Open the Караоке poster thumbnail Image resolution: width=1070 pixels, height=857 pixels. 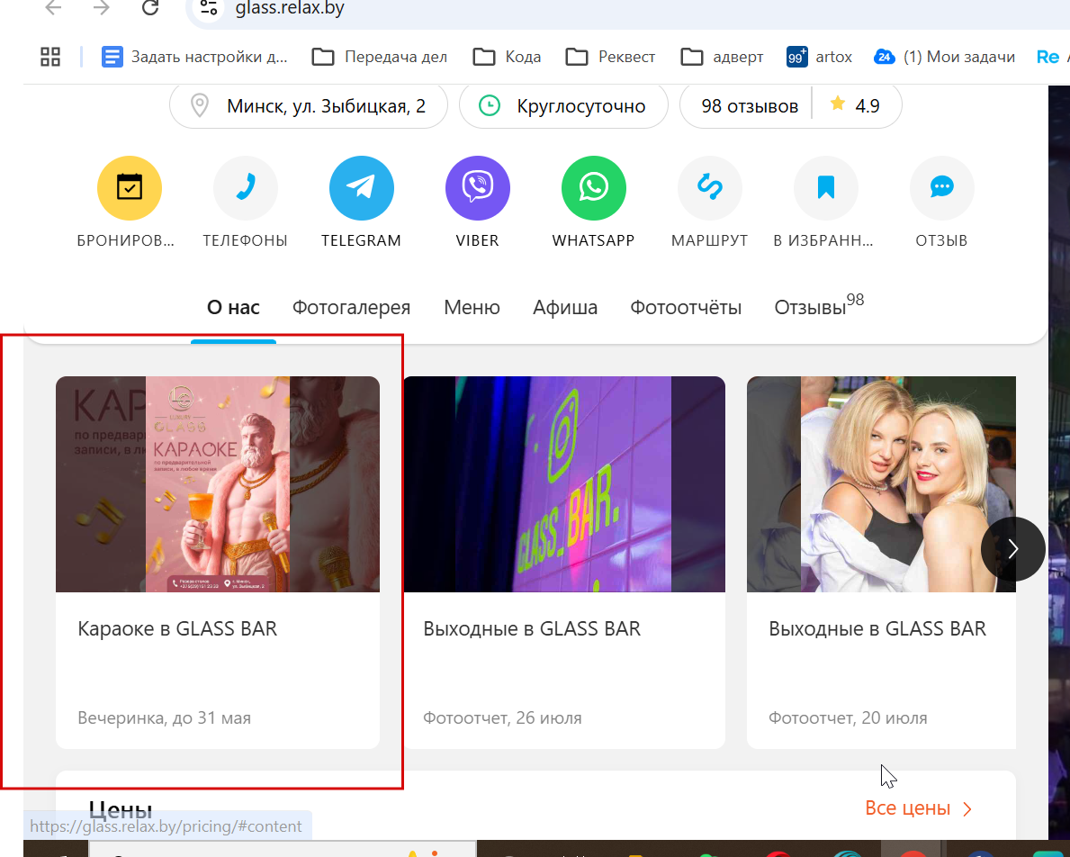pos(218,484)
